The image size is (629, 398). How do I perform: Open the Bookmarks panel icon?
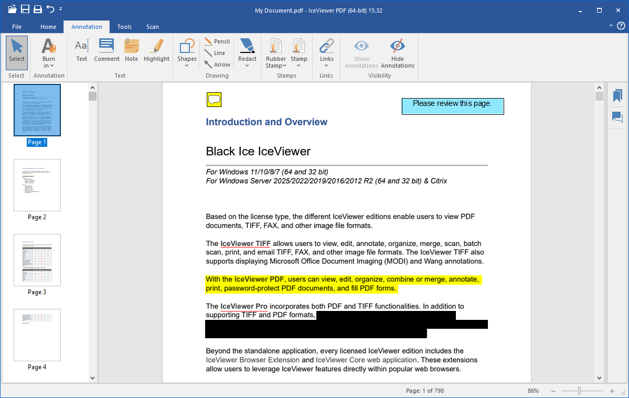coord(617,95)
